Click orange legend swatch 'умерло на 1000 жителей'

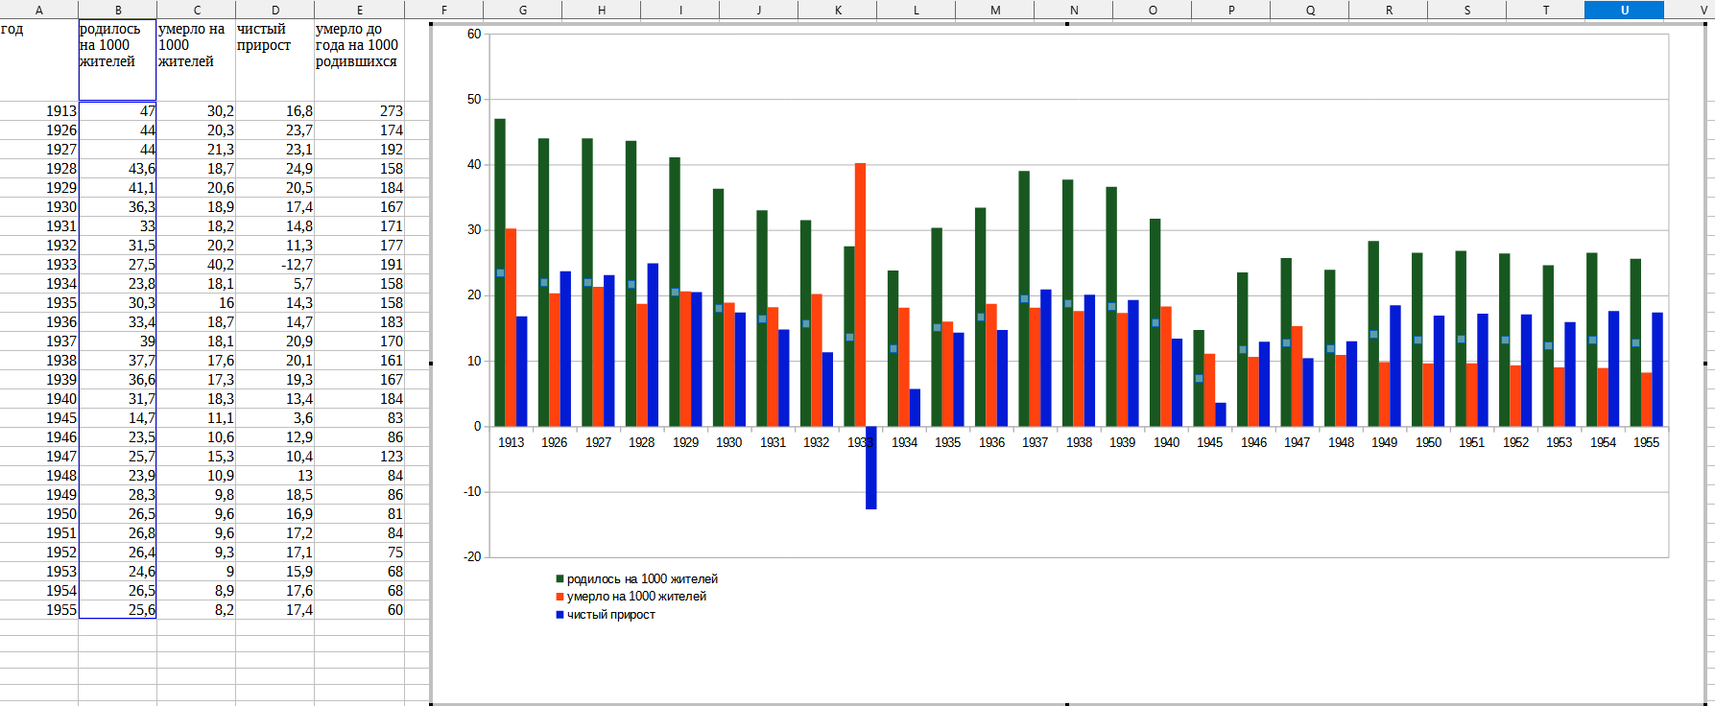(560, 597)
